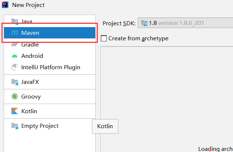Click the green Android robot icon

pyautogui.click(x=15, y=56)
